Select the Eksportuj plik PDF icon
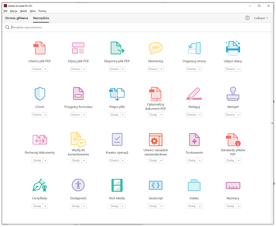276x227 pixels. 117,48
